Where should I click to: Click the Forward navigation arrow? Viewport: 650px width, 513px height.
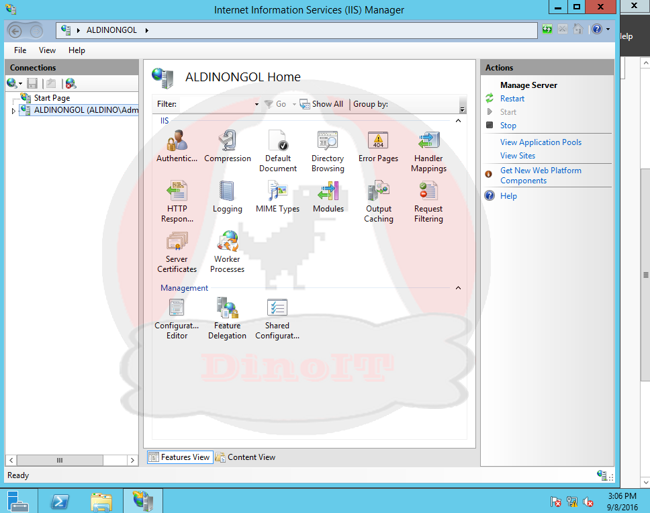pos(36,31)
